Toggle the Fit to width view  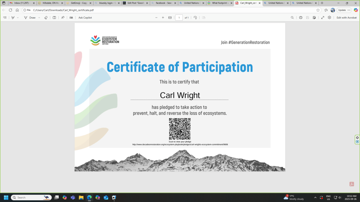(170, 18)
